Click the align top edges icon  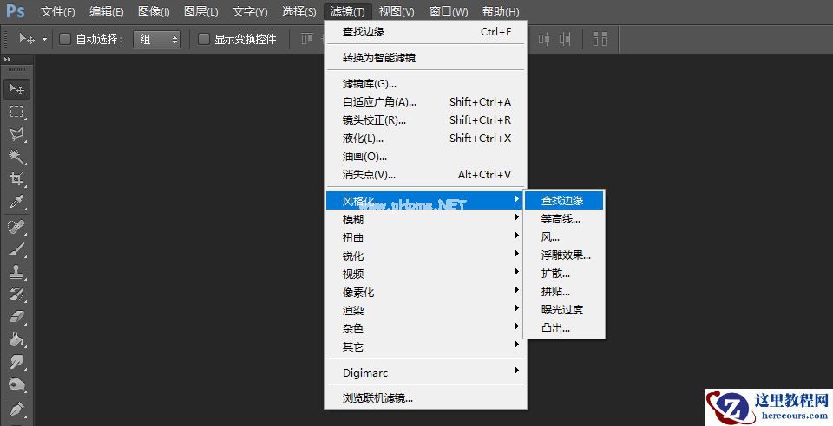(307, 39)
